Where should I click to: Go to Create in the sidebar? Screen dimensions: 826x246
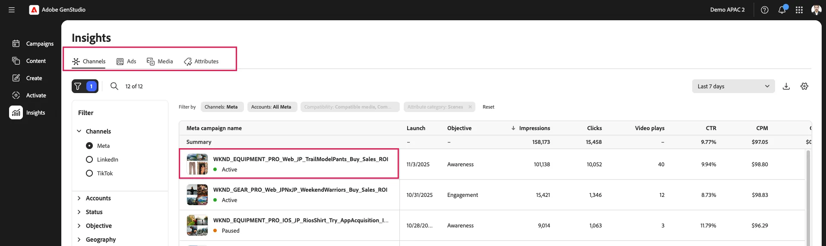pyautogui.click(x=27, y=78)
